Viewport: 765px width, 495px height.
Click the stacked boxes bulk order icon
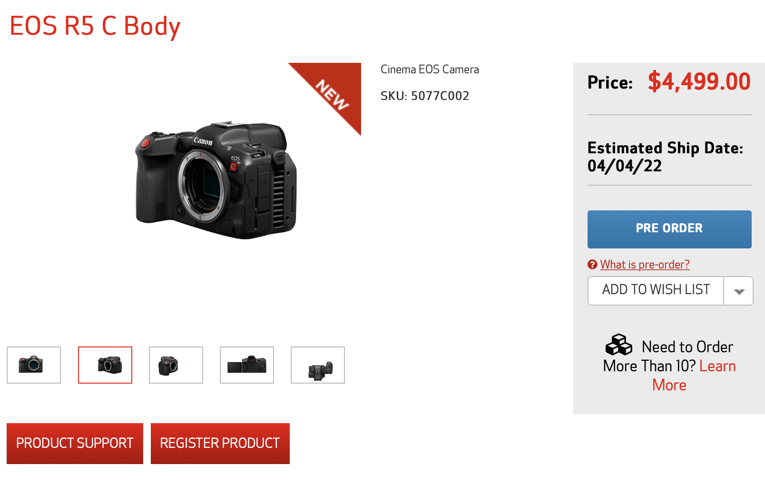(x=618, y=345)
